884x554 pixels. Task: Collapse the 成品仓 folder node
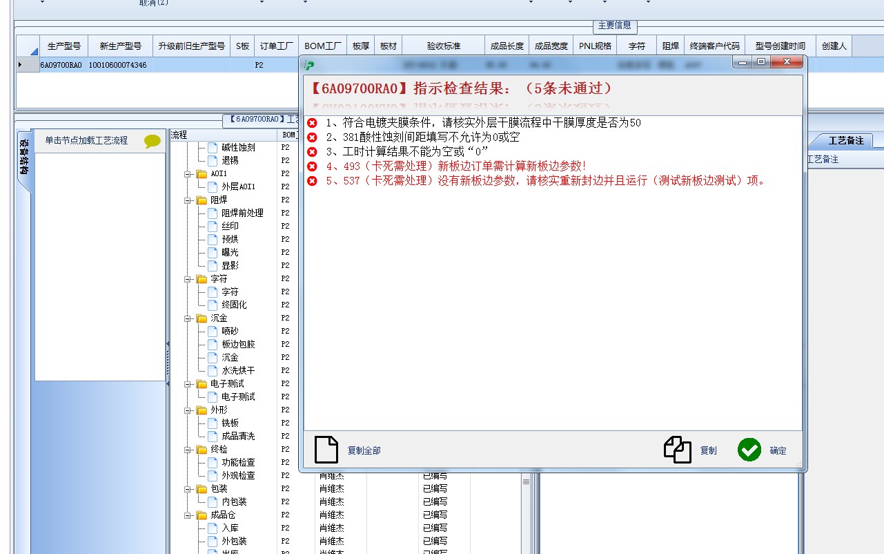188,515
